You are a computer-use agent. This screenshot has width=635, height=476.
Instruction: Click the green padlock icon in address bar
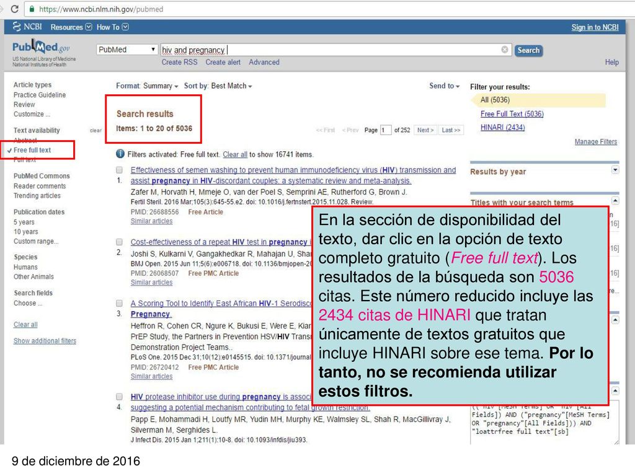pos(32,9)
